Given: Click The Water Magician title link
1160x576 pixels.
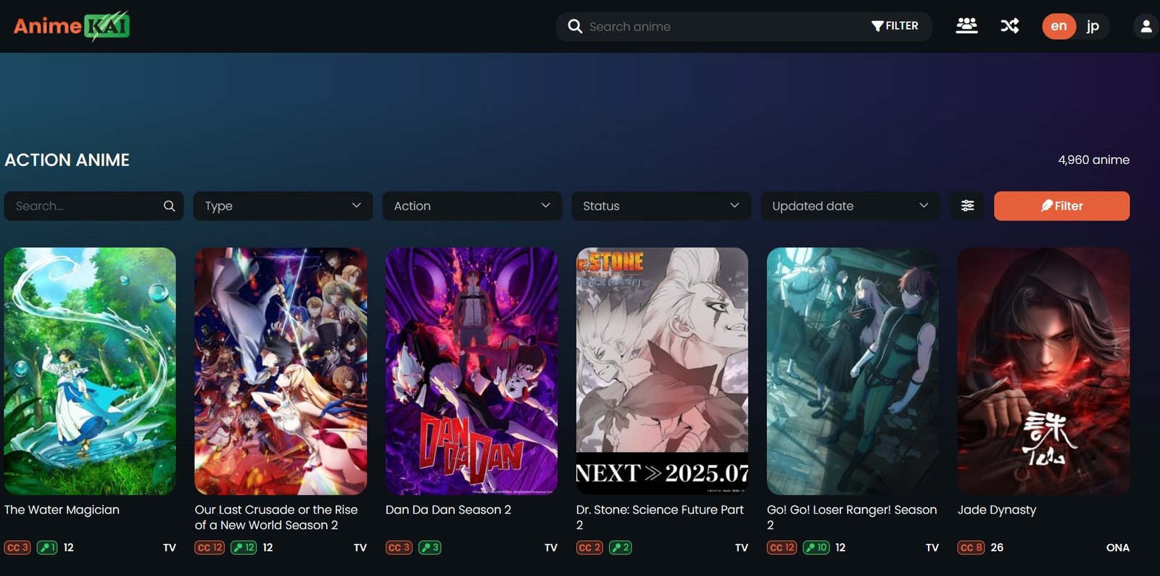Looking at the screenshot, I should [62, 510].
